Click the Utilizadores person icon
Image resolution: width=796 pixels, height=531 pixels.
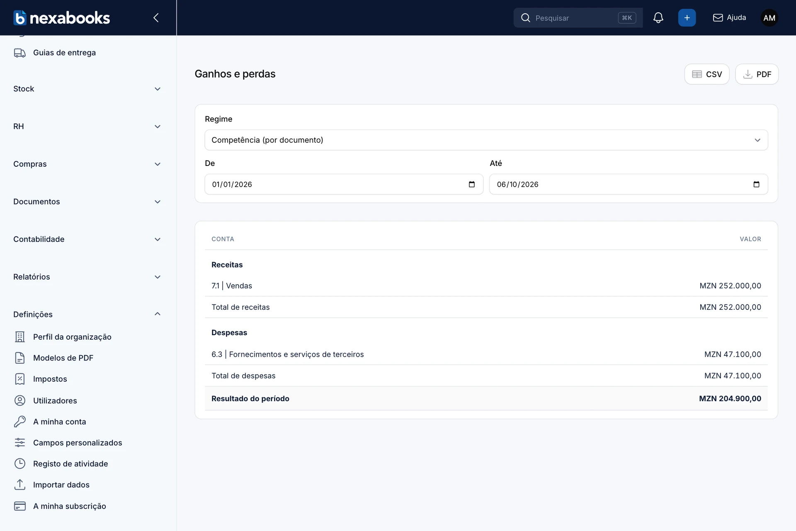[x=20, y=400]
